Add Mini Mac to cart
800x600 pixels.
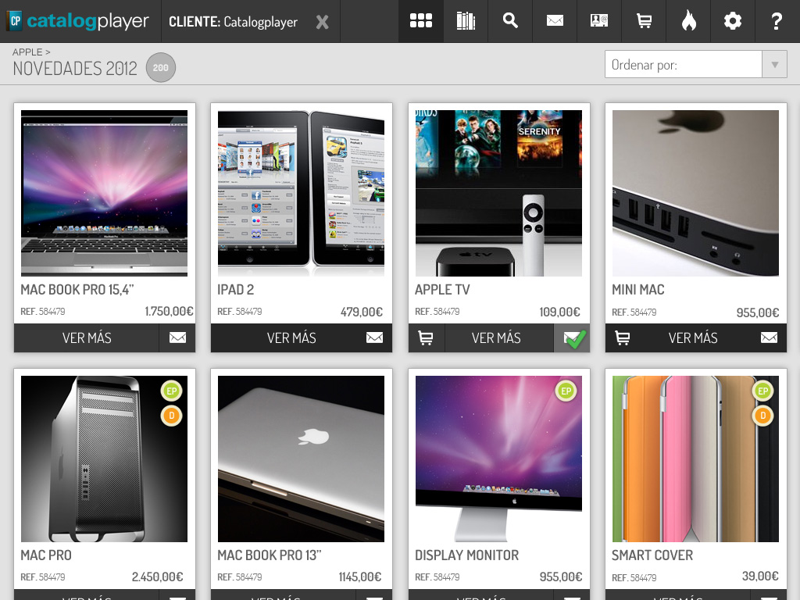623,337
